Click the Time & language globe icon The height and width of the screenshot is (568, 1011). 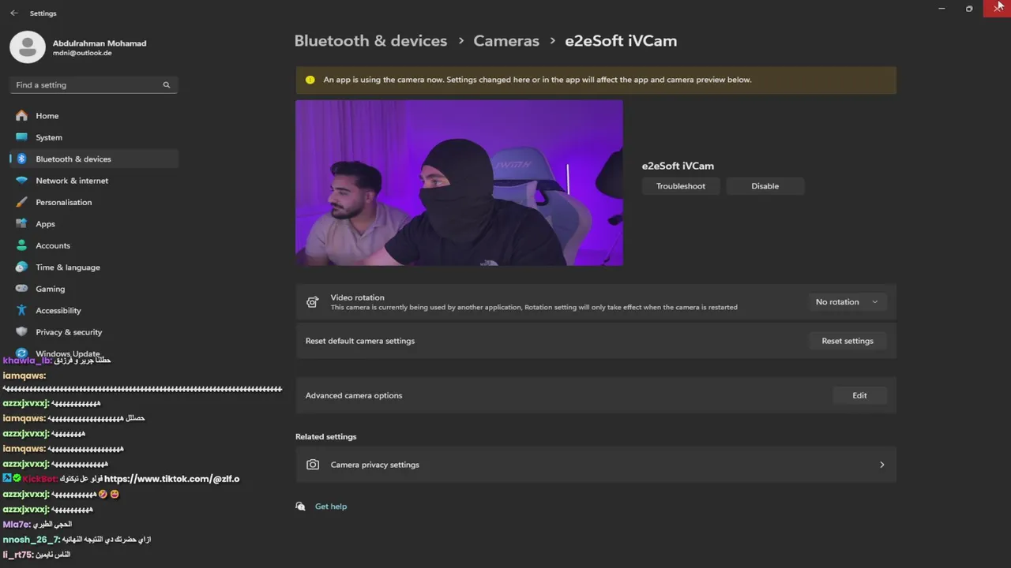tap(21, 267)
